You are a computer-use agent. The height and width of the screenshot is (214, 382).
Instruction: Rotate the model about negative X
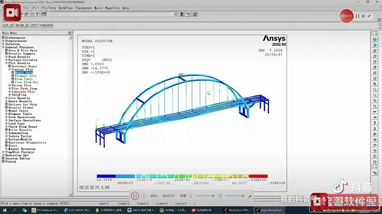pyautogui.click(x=375, y=134)
